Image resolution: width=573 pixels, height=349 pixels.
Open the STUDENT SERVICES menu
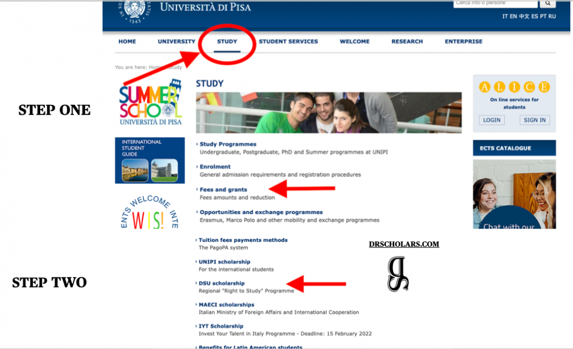(289, 41)
